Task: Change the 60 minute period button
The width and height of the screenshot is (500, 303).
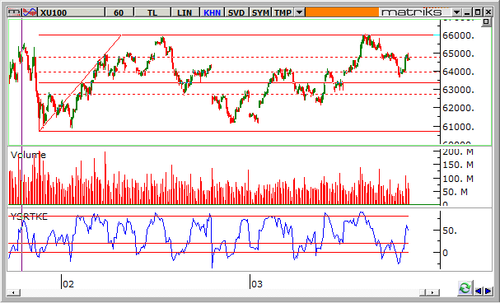Action: [119, 12]
